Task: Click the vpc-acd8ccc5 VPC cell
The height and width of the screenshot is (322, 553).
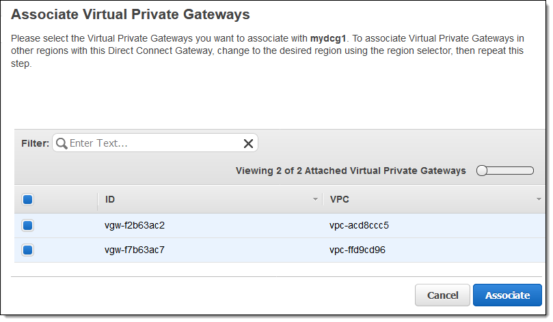Action: tap(359, 225)
